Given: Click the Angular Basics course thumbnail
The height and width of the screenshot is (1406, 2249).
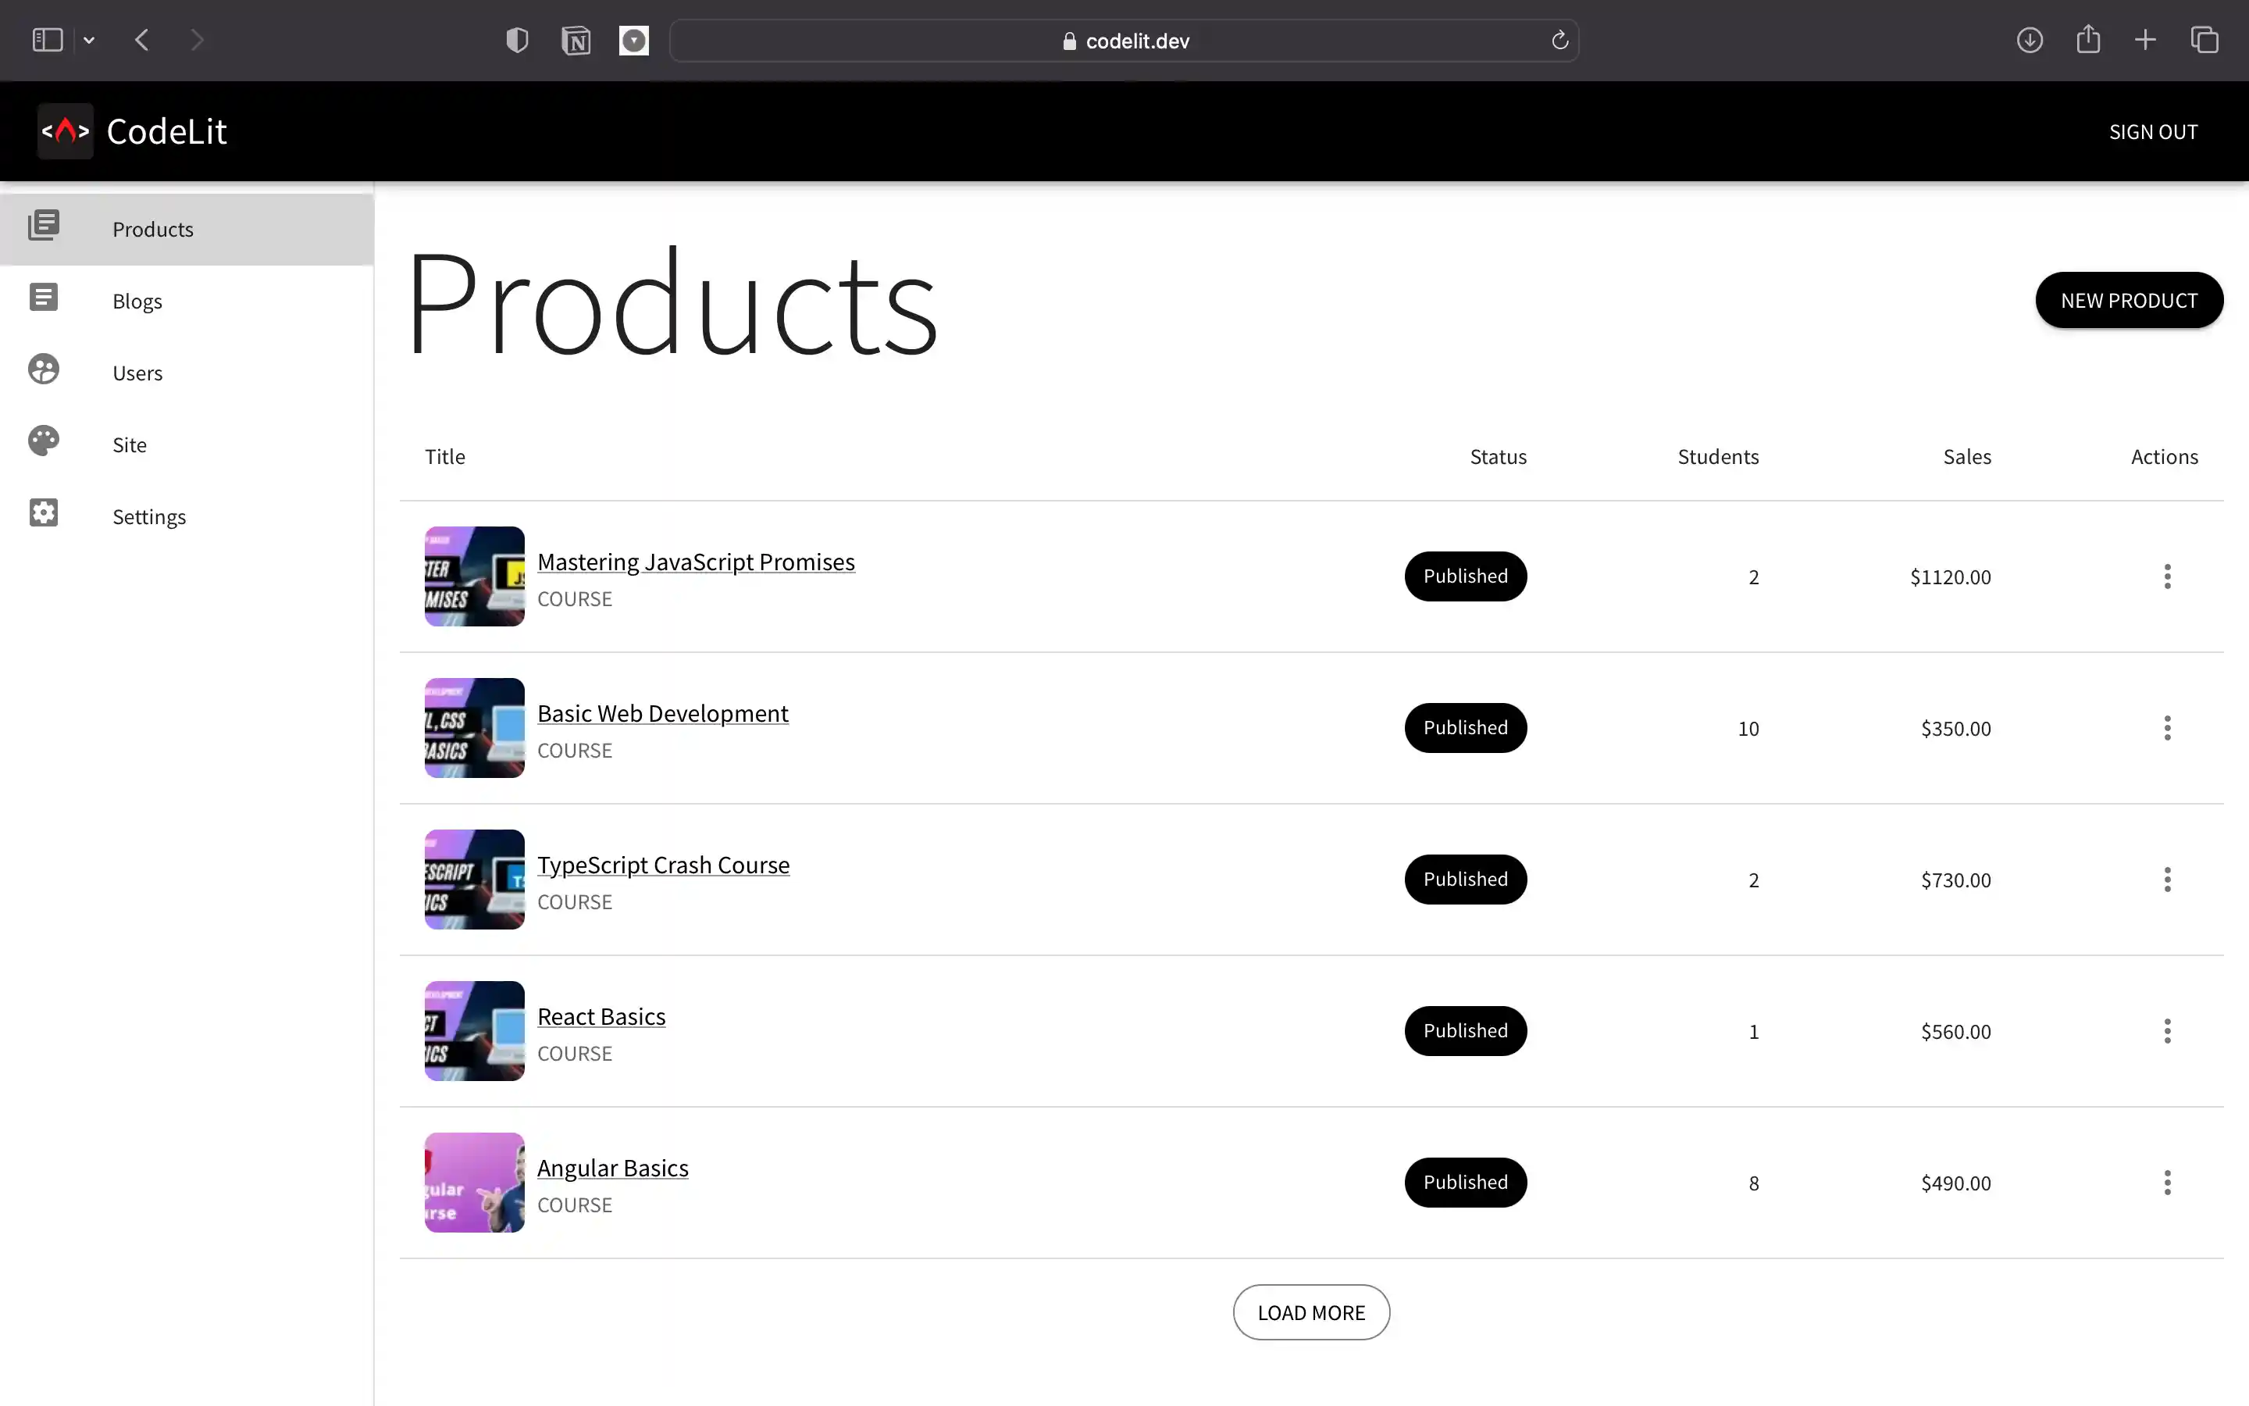Looking at the screenshot, I should [x=474, y=1182].
